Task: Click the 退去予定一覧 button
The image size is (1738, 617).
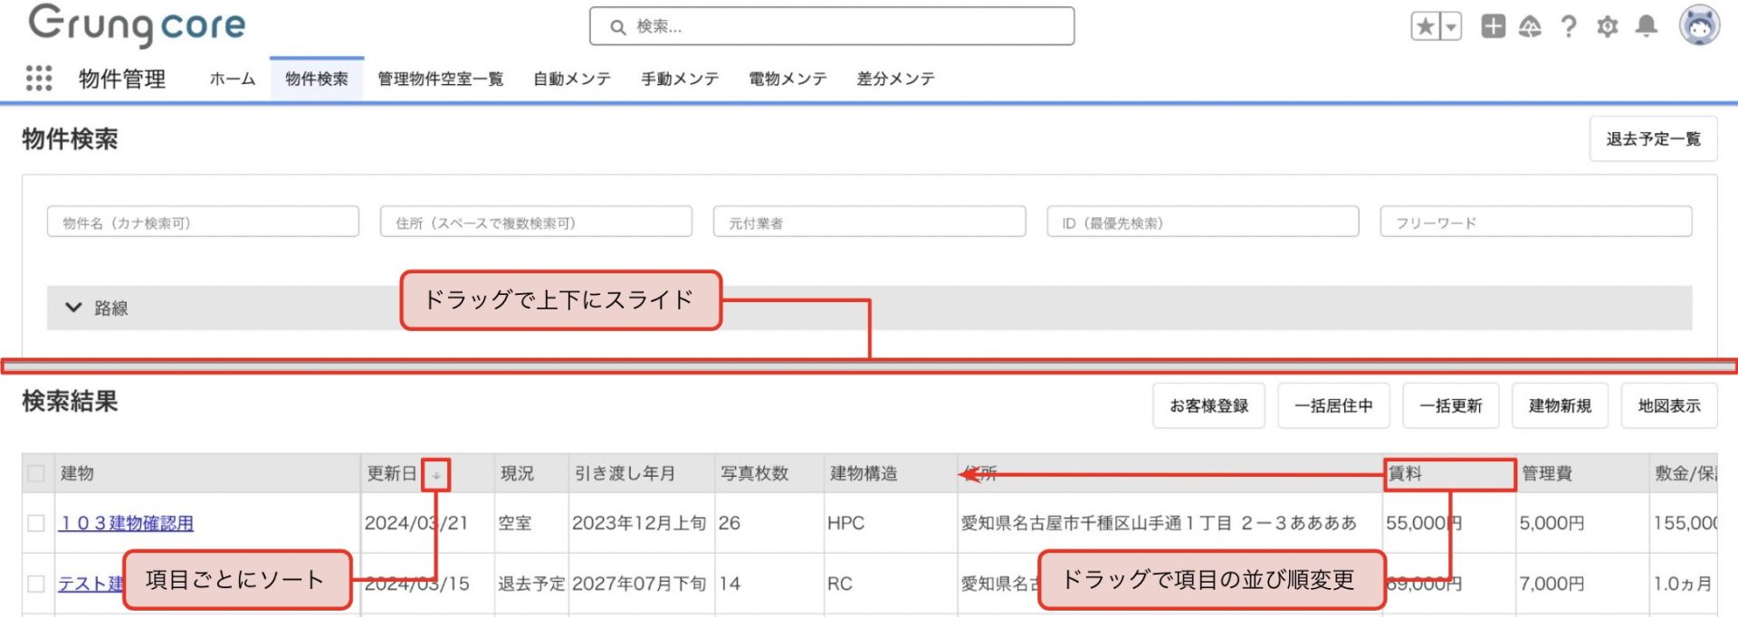Action: click(1653, 139)
